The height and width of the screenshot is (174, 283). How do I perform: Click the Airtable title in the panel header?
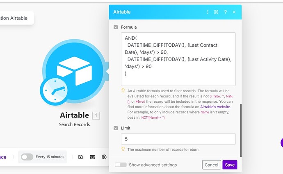(122, 12)
